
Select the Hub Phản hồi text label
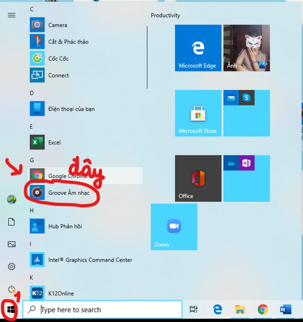click(65, 226)
